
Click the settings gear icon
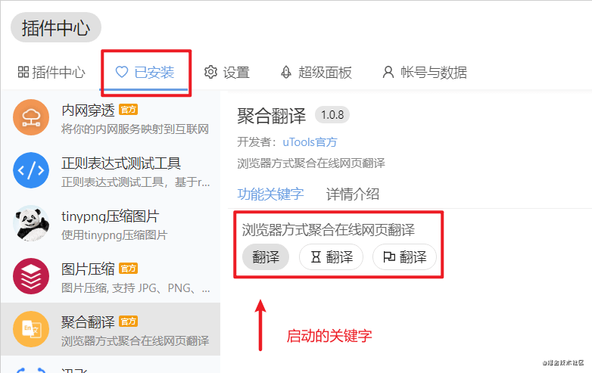coord(210,72)
